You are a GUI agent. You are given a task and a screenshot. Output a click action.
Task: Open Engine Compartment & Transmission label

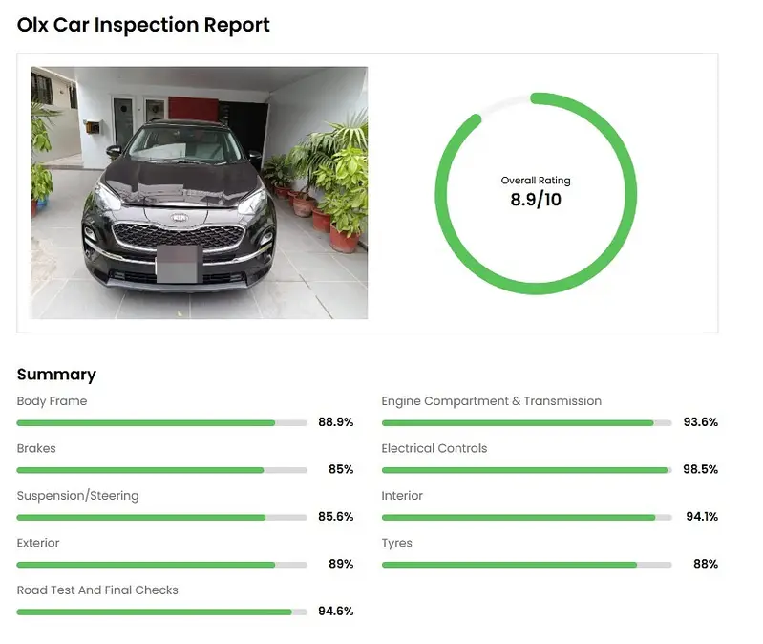coord(491,401)
